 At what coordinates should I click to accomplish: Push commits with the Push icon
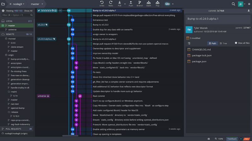click(x=131, y=4)
